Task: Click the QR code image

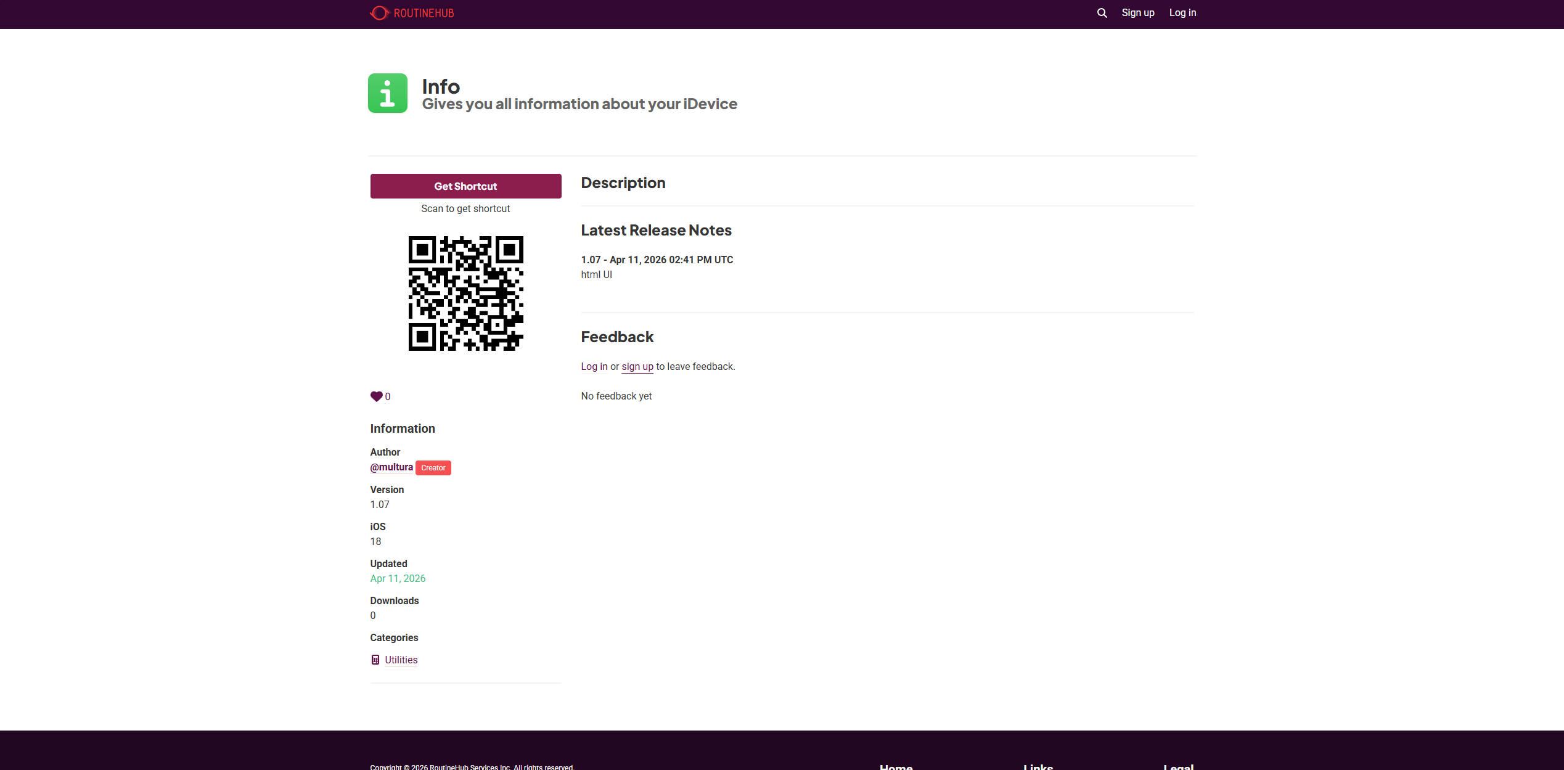Action: point(465,293)
